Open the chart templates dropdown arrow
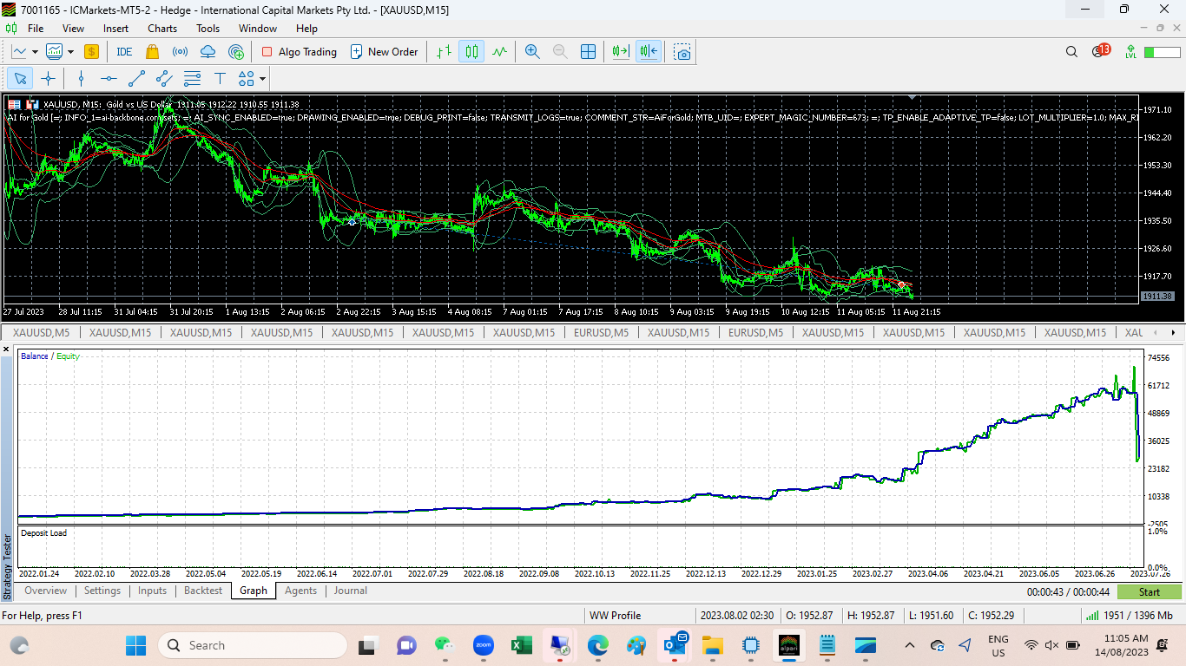This screenshot has height=666, width=1186. pyautogui.click(x=71, y=52)
